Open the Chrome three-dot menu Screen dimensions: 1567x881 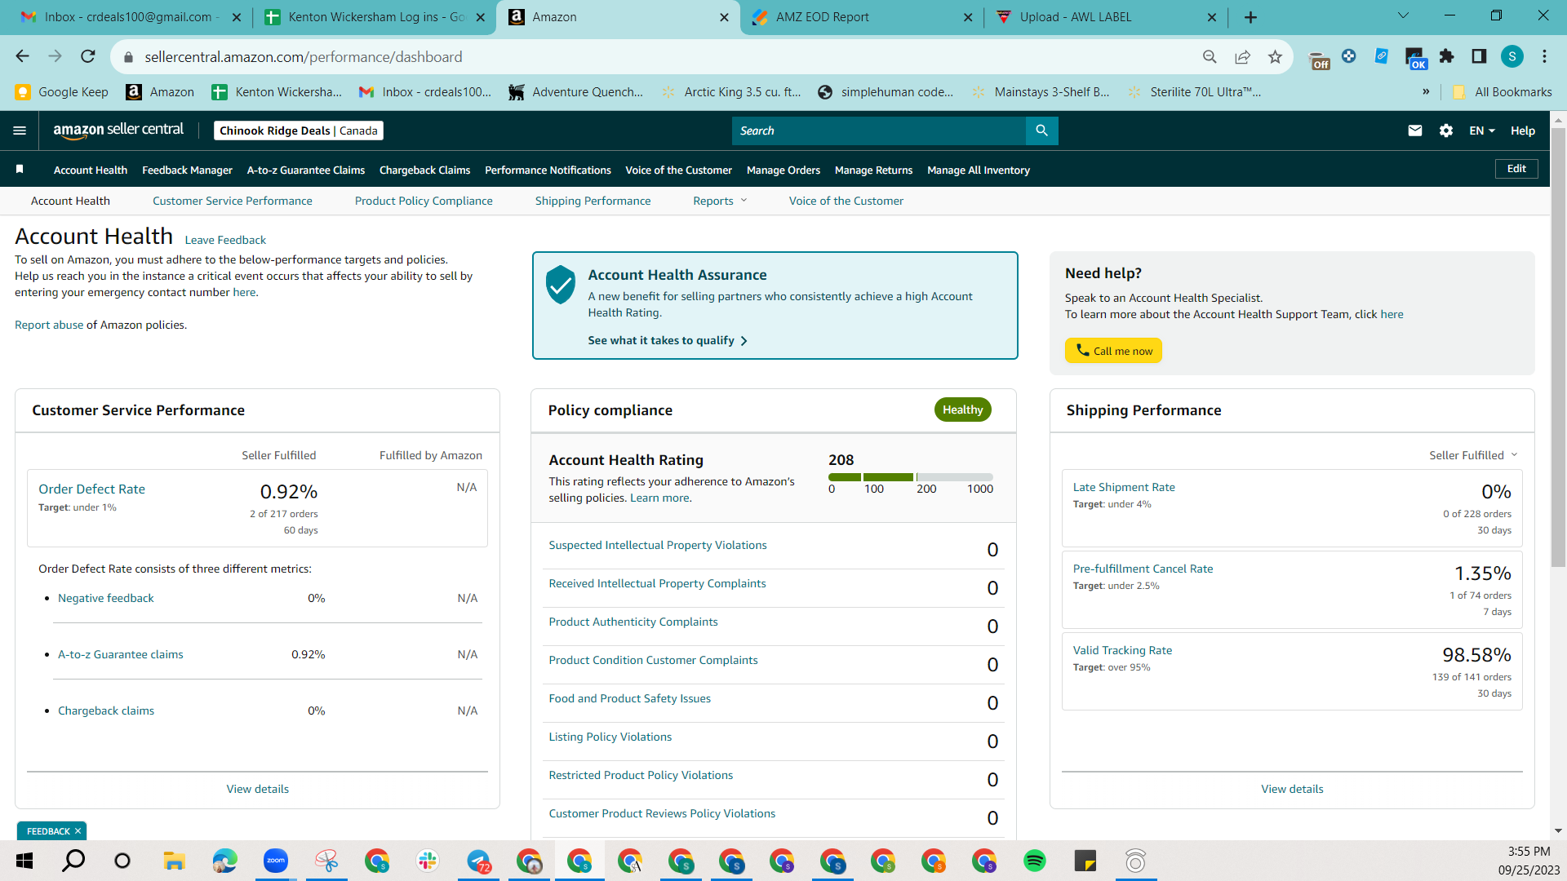coord(1544,56)
